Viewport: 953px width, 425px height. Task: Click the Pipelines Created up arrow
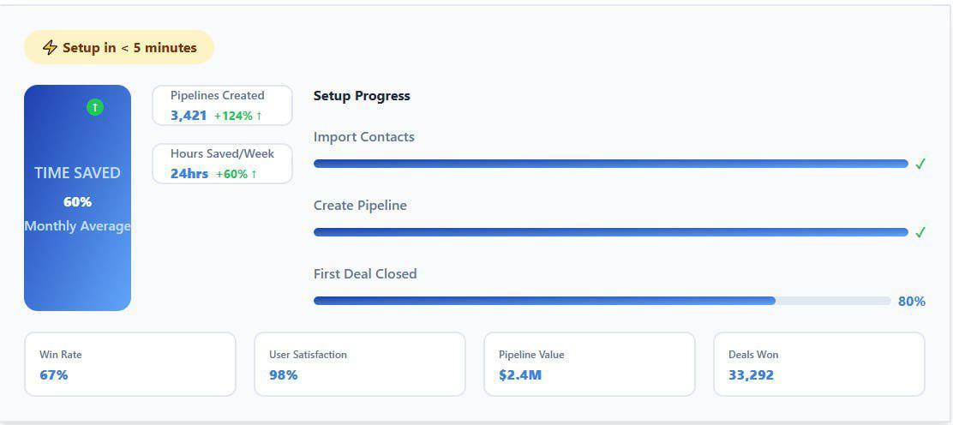(x=259, y=116)
